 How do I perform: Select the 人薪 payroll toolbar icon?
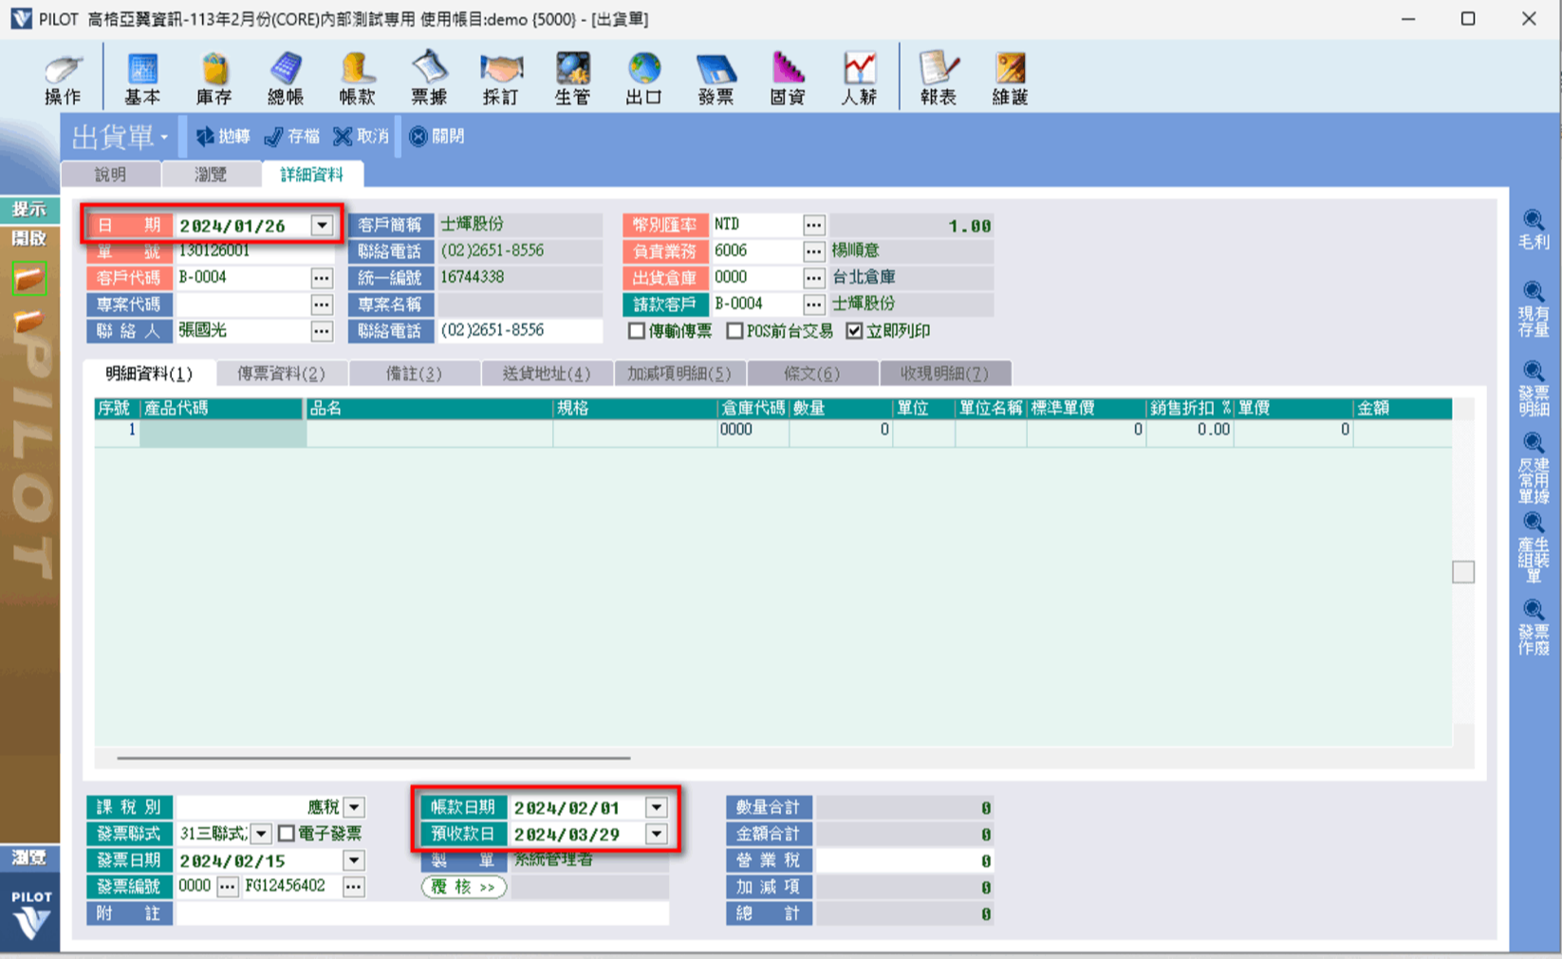click(x=859, y=78)
